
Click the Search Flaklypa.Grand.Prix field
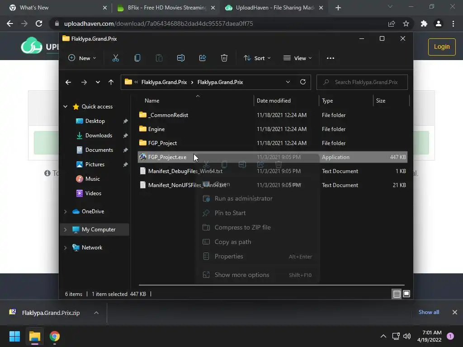click(362, 82)
